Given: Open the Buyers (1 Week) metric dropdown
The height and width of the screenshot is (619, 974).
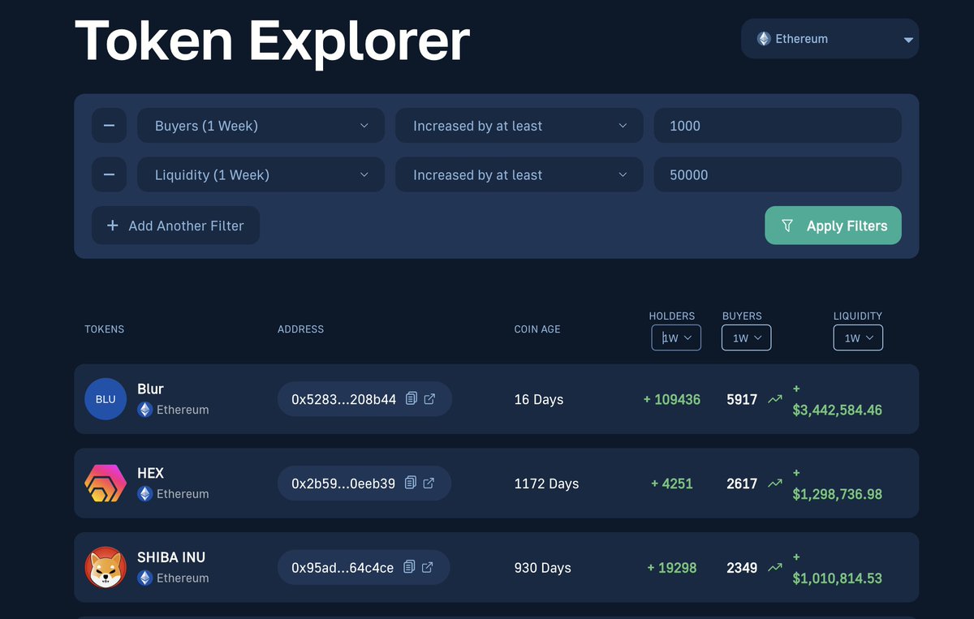Looking at the screenshot, I should (261, 126).
